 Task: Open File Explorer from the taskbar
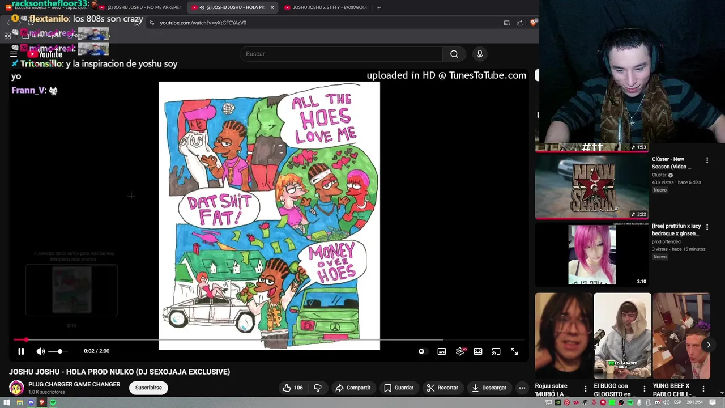click(20, 402)
